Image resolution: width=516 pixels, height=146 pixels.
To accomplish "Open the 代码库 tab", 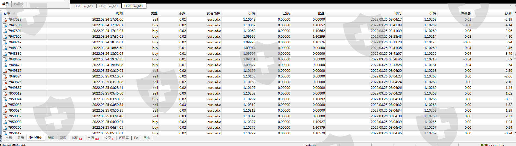I will [x=124, y=138].
